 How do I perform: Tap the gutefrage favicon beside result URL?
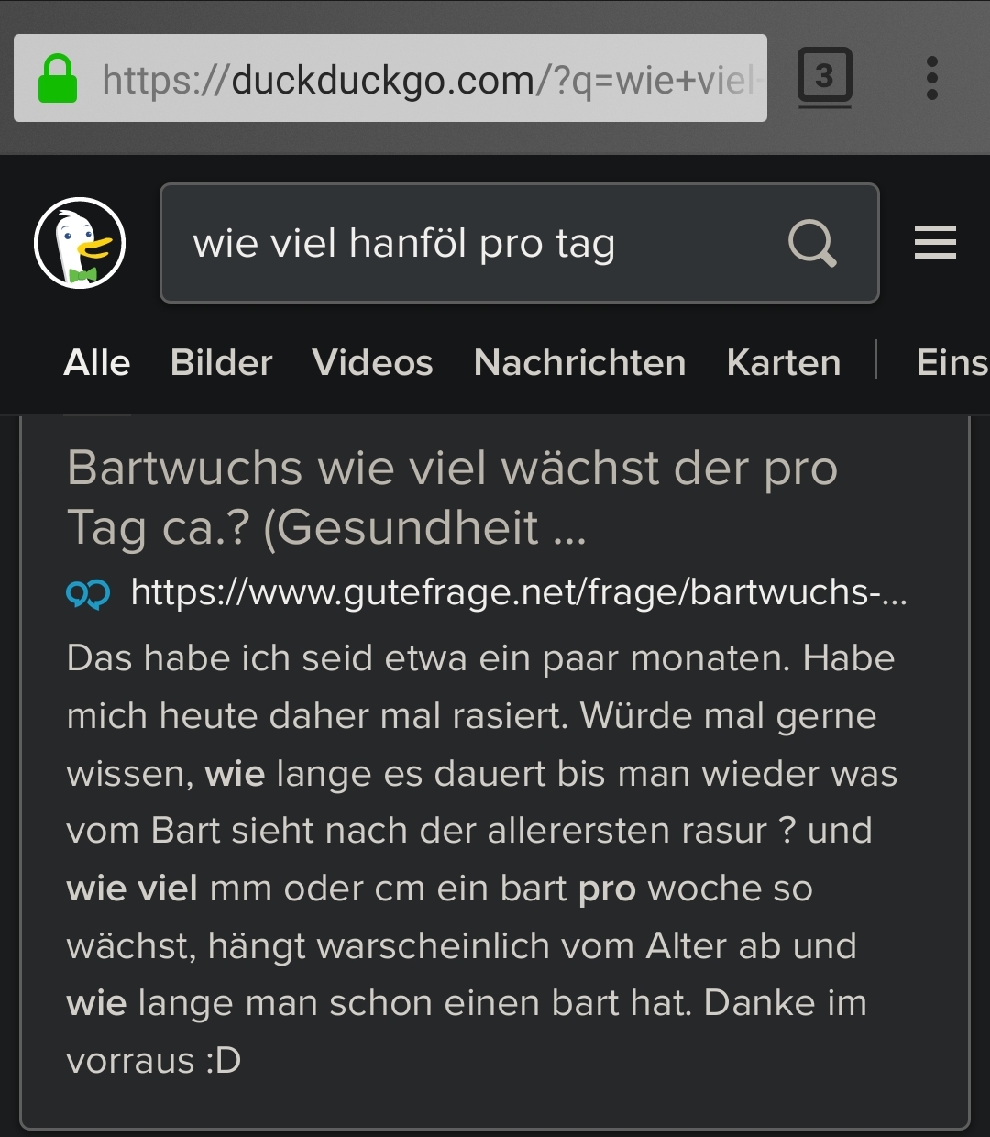click(x=88, y=594)
